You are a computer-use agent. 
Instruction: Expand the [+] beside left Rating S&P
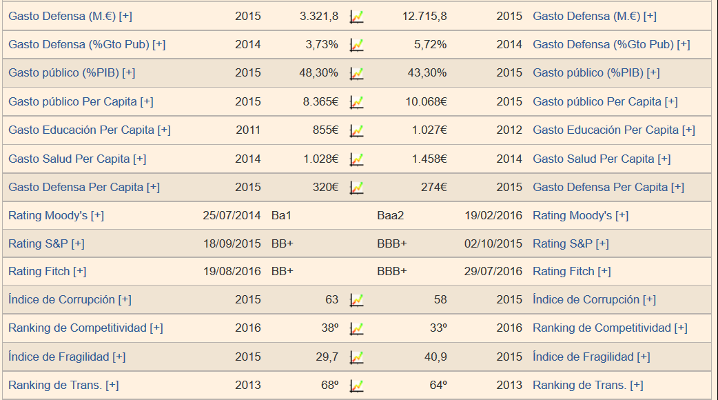click(78, 244)
